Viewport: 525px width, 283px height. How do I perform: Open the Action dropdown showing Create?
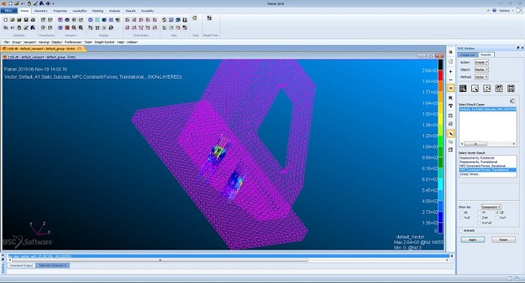[481, 62]
